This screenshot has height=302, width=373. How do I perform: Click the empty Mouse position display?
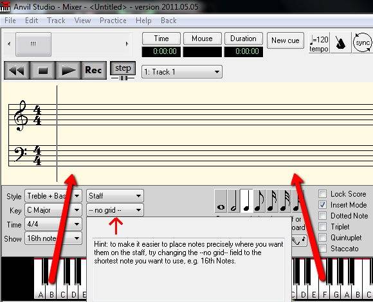[x=203, y=51]
